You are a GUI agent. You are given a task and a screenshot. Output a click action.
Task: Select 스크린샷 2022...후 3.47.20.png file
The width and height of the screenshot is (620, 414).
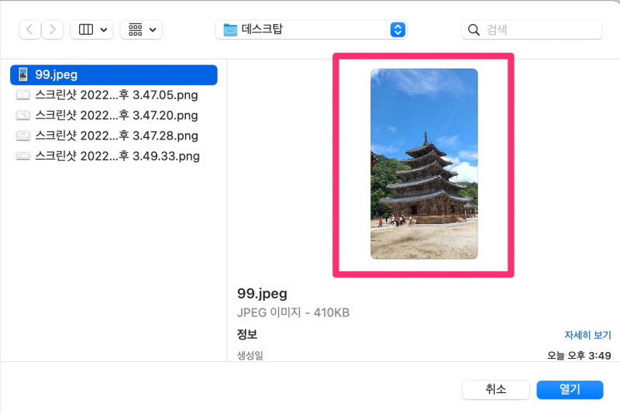[x=114, y=116]
